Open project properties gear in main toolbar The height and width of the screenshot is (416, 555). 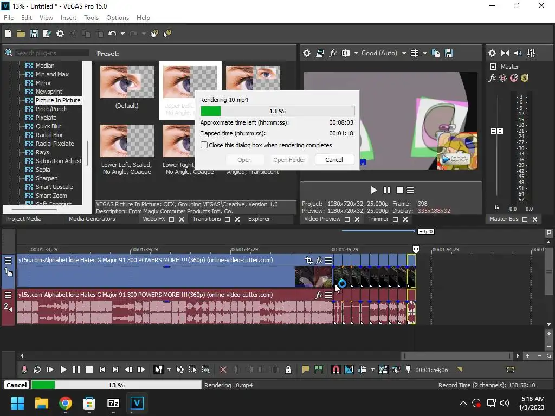tap(60, 34)
